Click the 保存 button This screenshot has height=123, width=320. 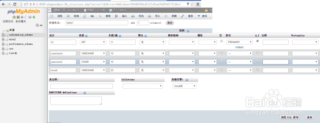pos(309,118)
